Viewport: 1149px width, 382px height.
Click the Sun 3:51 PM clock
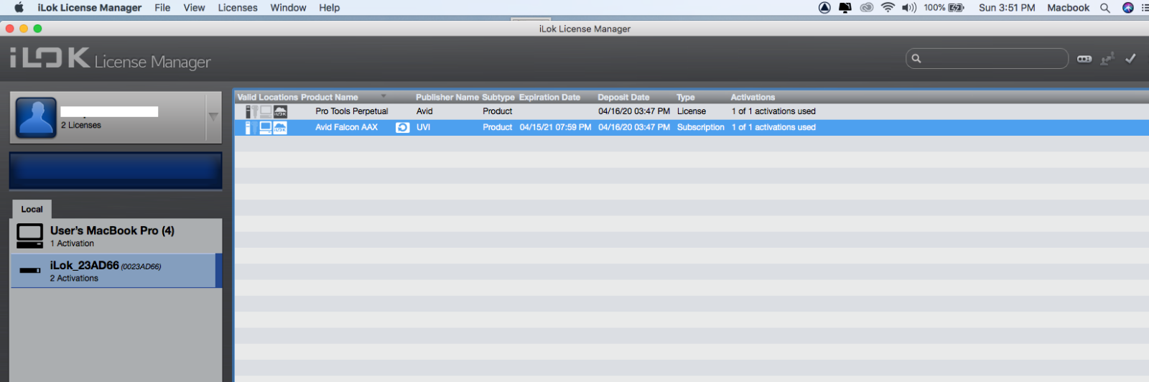(x=1007, y=8)
